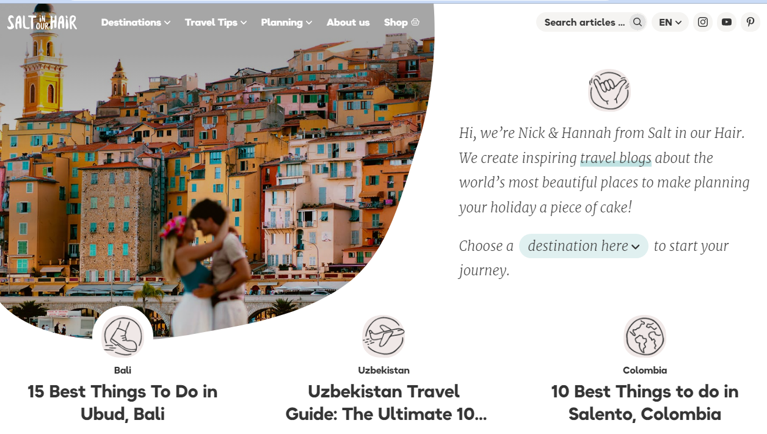This screenshot has height=434, width=767.
Task: Go to the About us page
Action: click(x=348, y=22)
